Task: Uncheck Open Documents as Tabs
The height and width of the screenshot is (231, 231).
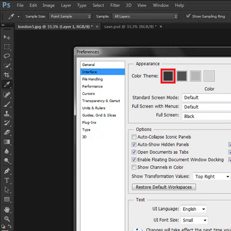Action: click(x=134, y=152)
